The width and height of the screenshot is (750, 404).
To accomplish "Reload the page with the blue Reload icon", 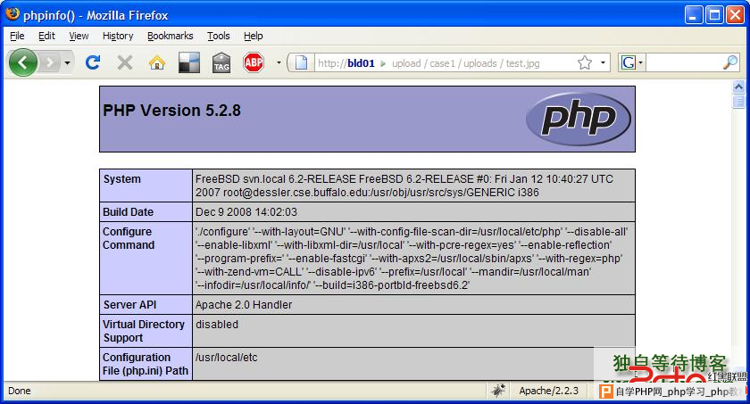I will pyautogui.click(x=93, y=62).
